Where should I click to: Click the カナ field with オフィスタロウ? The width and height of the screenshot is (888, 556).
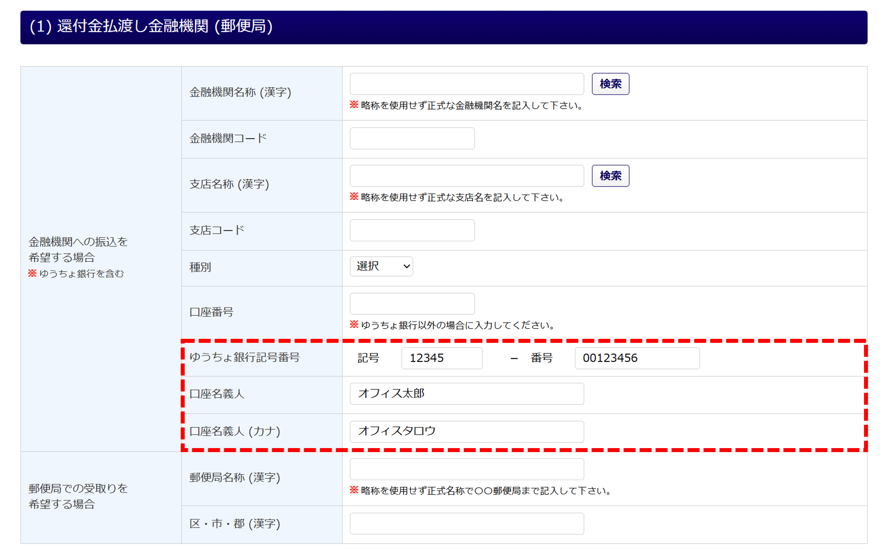pyautogui.click(x=466, y=431)
